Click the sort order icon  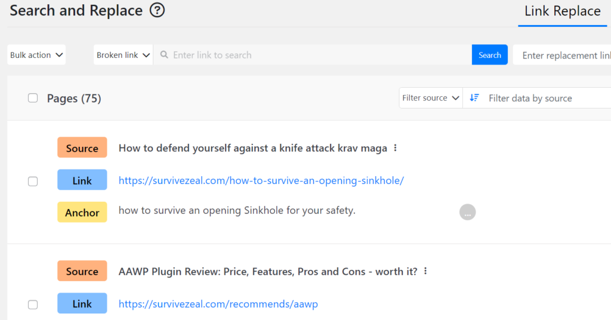coord(474,98)
